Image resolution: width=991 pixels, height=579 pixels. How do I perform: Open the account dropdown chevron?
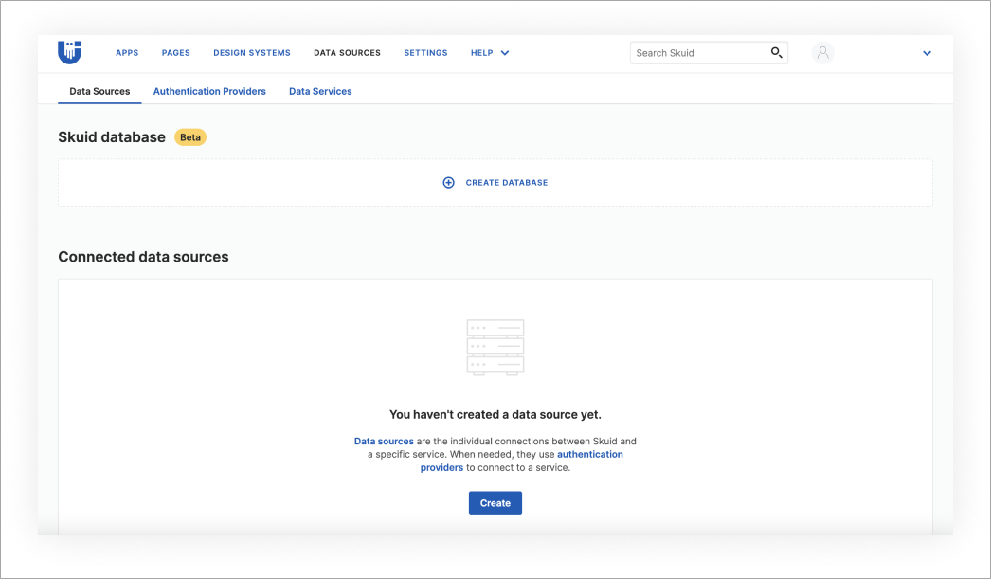(927, 53)
